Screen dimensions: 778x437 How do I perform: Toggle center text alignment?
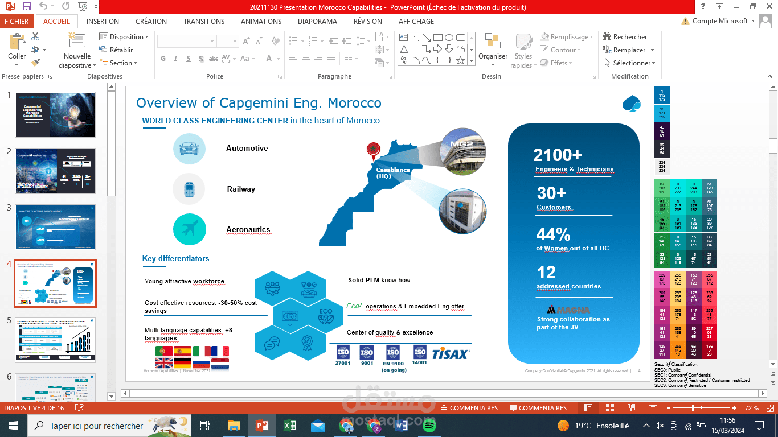click(306, 59)
